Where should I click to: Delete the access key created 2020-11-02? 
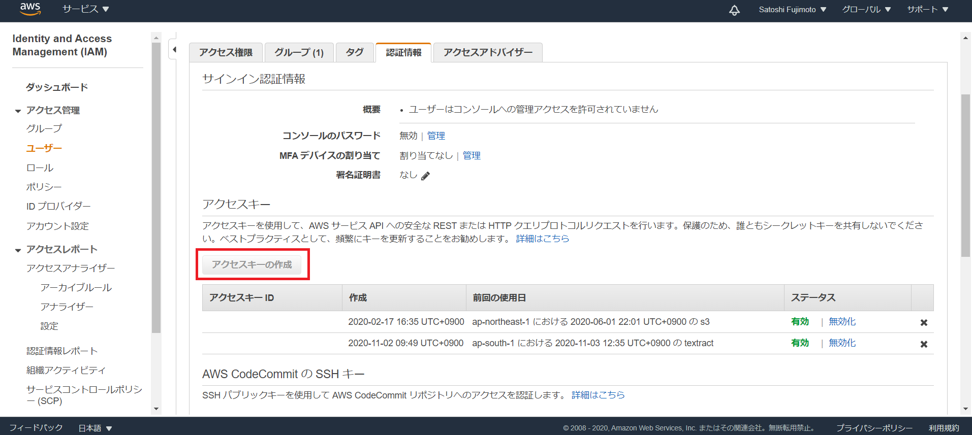point(924,344)
